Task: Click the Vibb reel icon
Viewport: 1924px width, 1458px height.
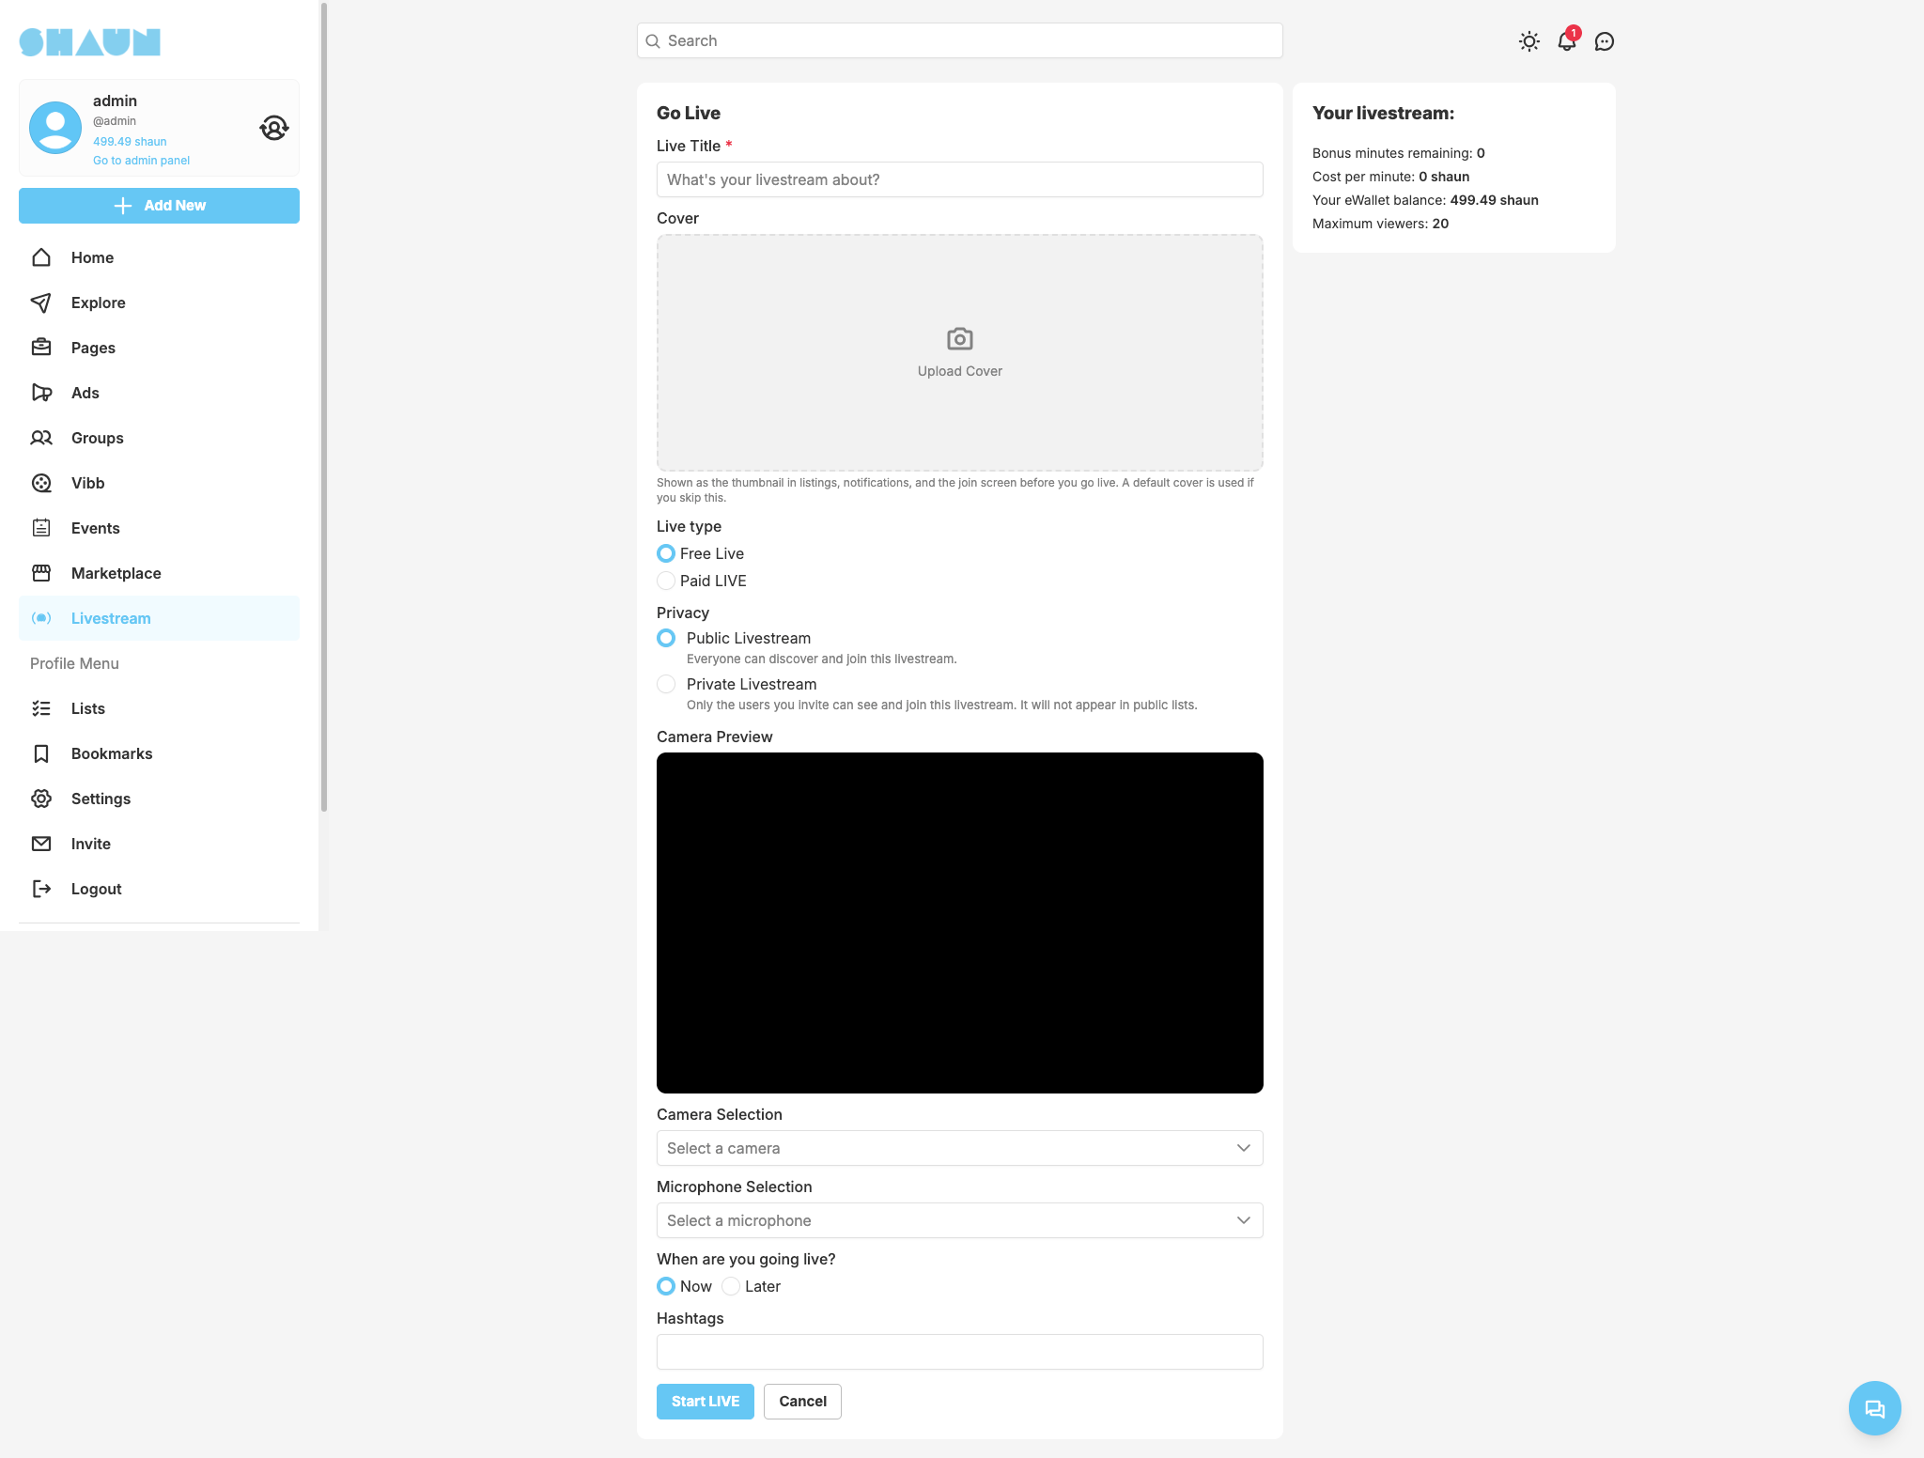Action: click(41, 483)
